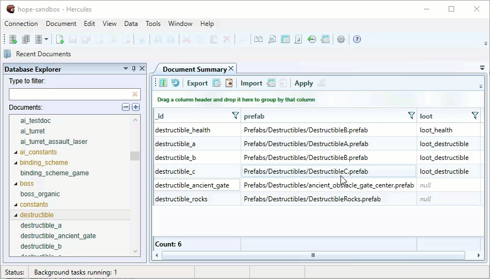Click the JSON script document icon
Screen dimensions: 490x279
(x=299, y=39)
